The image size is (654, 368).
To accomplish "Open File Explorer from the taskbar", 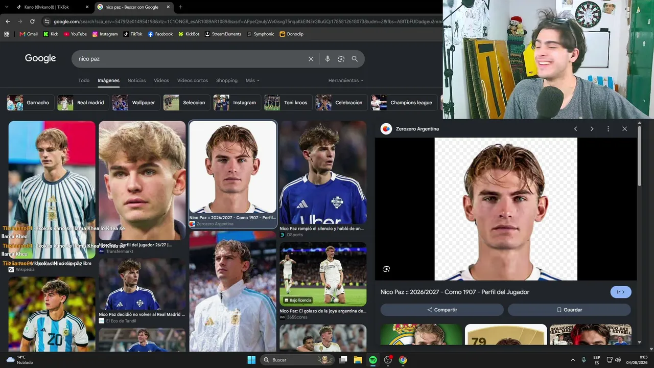I will click(358, 360).
